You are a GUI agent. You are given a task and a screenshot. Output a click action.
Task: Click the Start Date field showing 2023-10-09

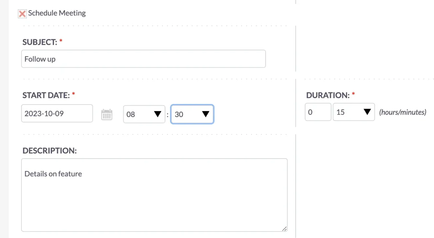click(x=57, y=113)
